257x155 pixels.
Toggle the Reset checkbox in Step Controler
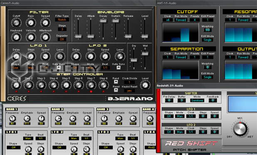point(116,90)
